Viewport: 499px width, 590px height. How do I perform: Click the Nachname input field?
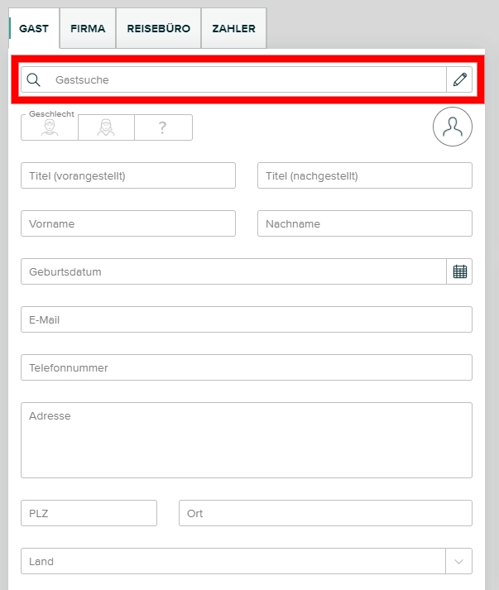[x=365, y=223]
